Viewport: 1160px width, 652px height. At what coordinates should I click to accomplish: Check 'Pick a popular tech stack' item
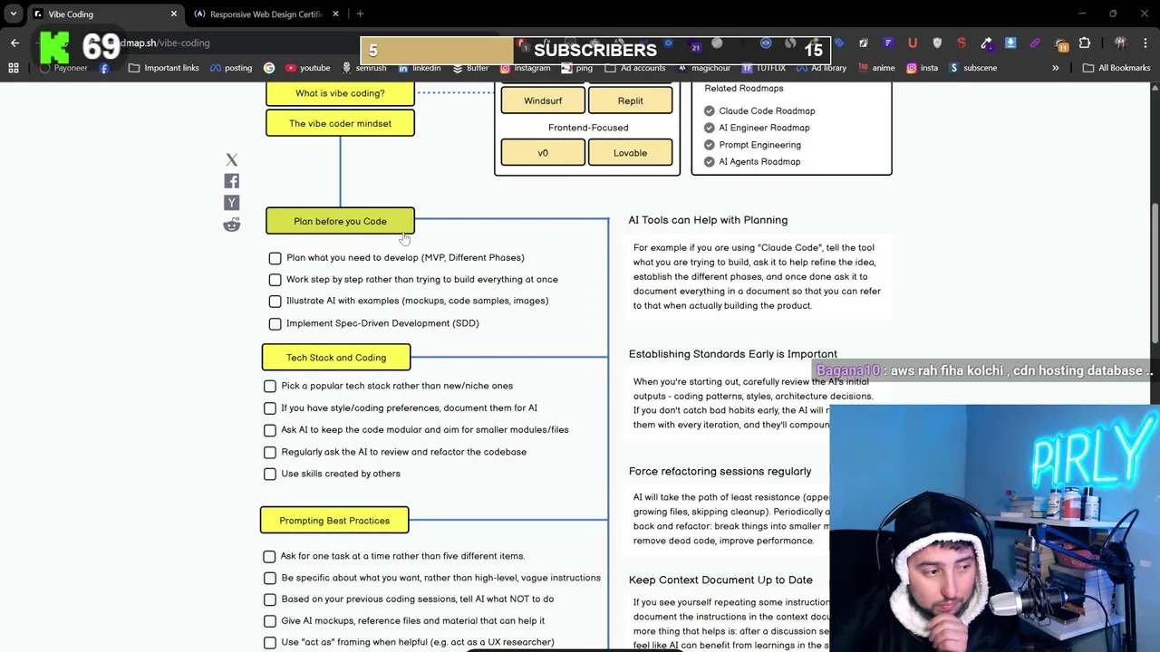tap(270, 387)
